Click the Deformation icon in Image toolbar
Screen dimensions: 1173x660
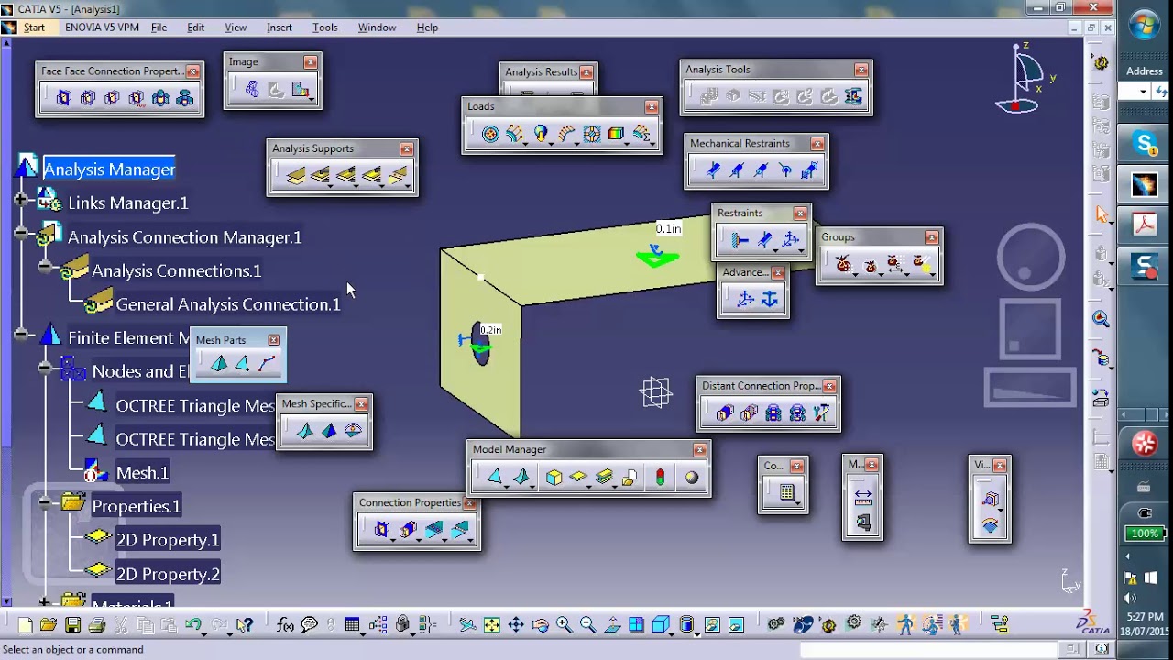(x=252, y=89)
